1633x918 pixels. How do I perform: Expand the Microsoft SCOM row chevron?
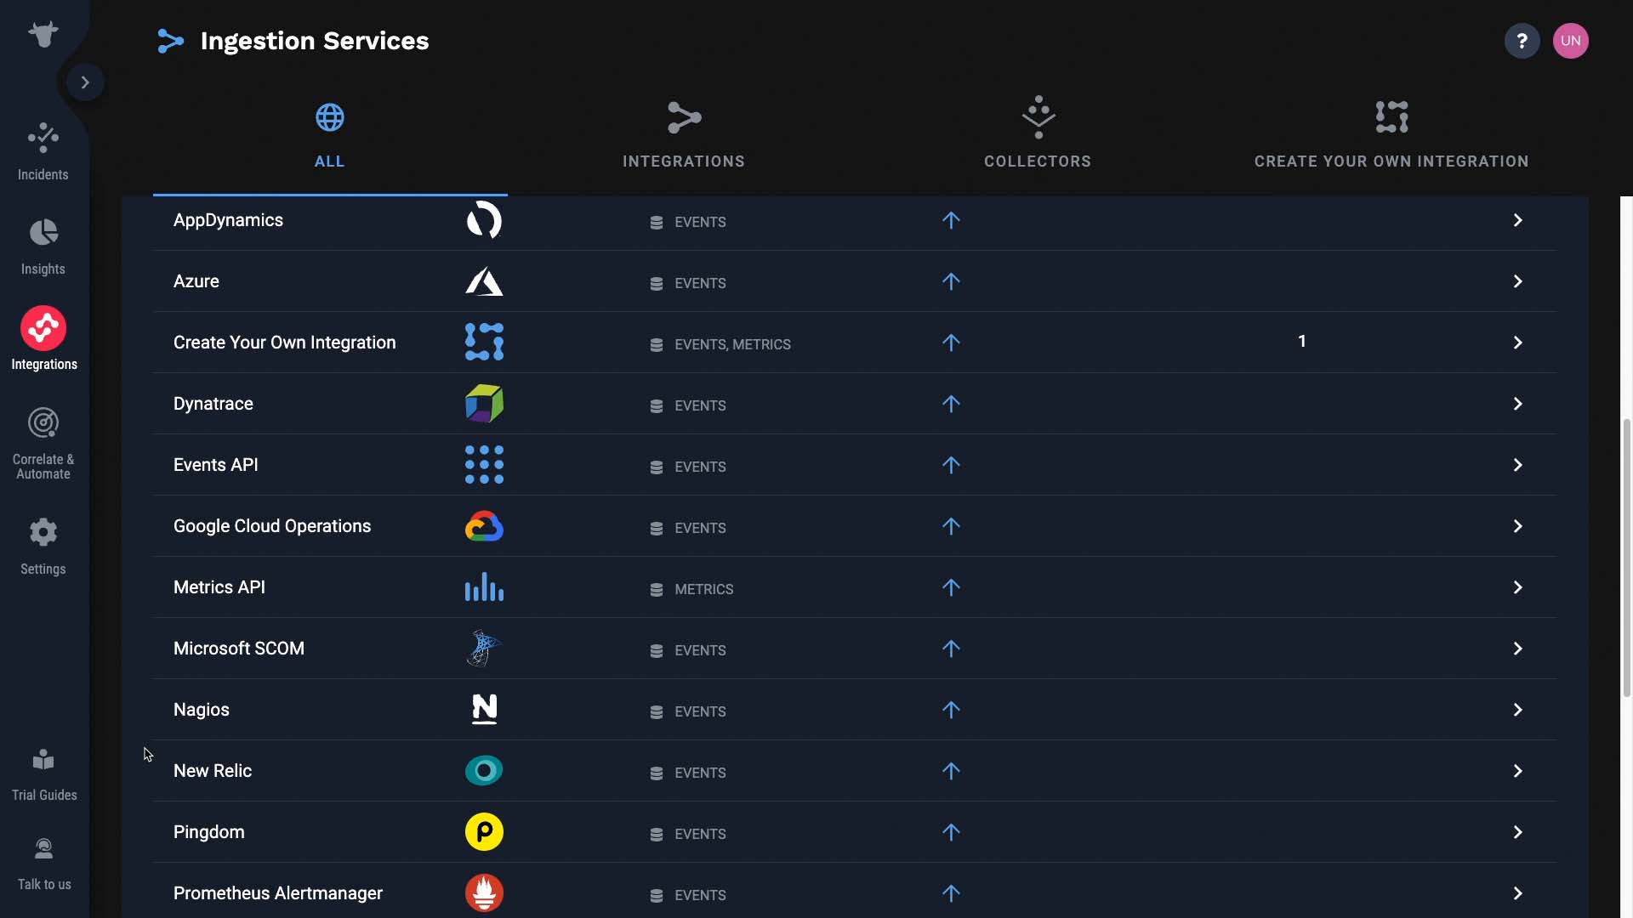pyautogui.click(x=1517, y=649)
